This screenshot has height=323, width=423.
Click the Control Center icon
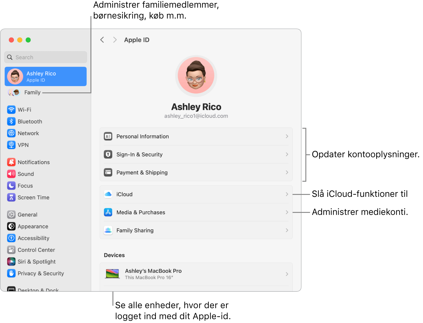[11, 250]
